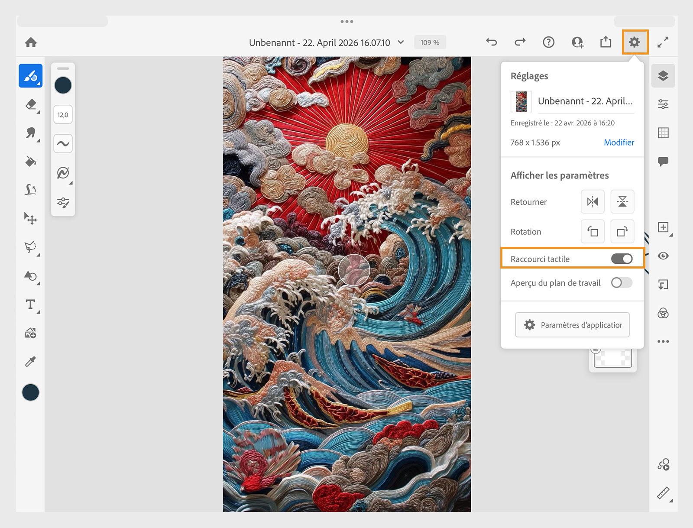This screenshot has height=528, width=693.
Task: Open the precision grid panel icon
Action: click(x=663, y=133)
